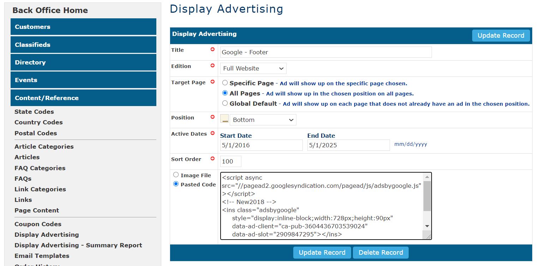Open the Edition dropdown showing Full Website

pos(253,68)
